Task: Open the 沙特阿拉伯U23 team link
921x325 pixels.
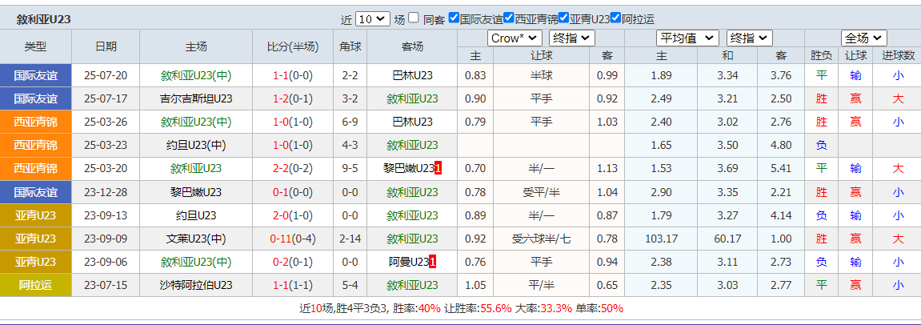Action: pos(196,285)
